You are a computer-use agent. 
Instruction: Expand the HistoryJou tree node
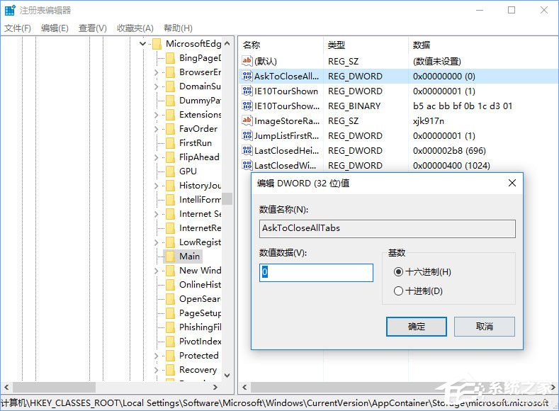click(x=156, y=186)
